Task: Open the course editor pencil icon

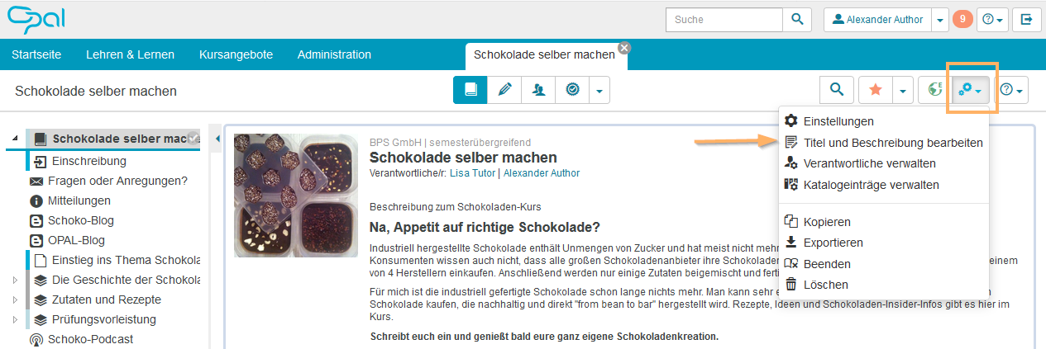Action: (504, 90)
